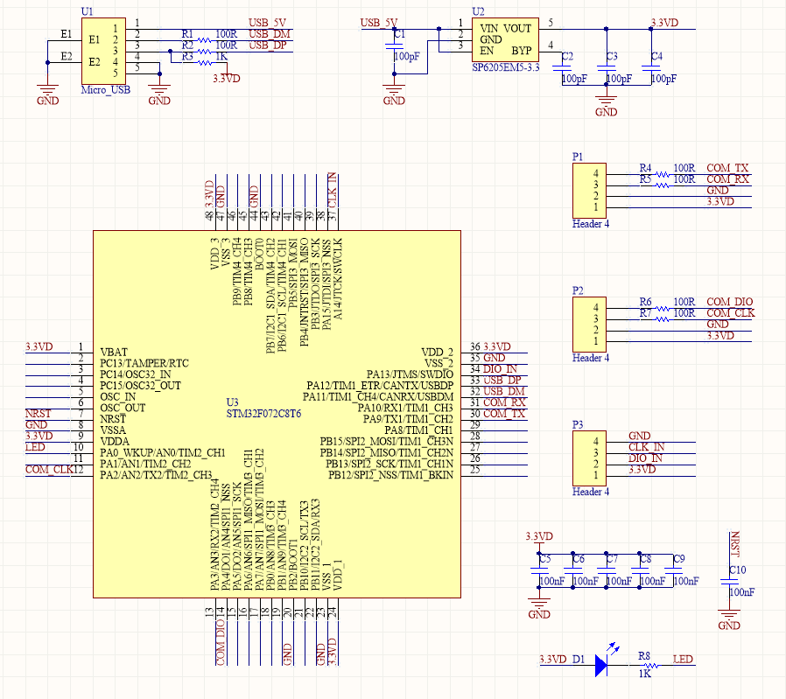Image resolution: width=786 pixels, height=699 pixels.
Task: Select capacitor C5 symbol
Action: pyautogui.click(x=539, y=570)
